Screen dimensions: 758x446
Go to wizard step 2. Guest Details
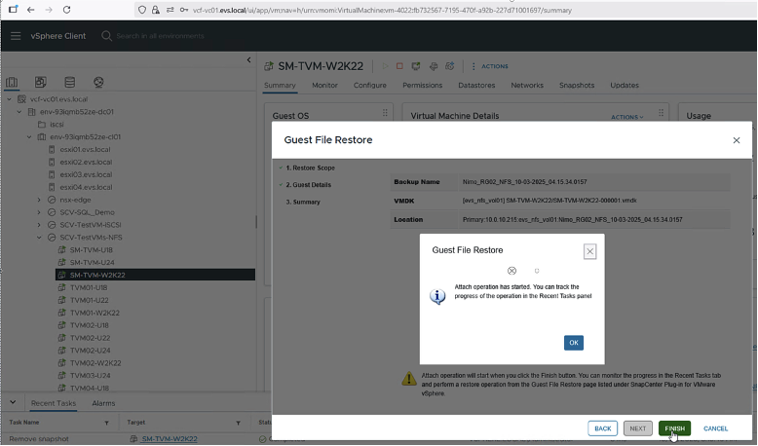(309, 185)
